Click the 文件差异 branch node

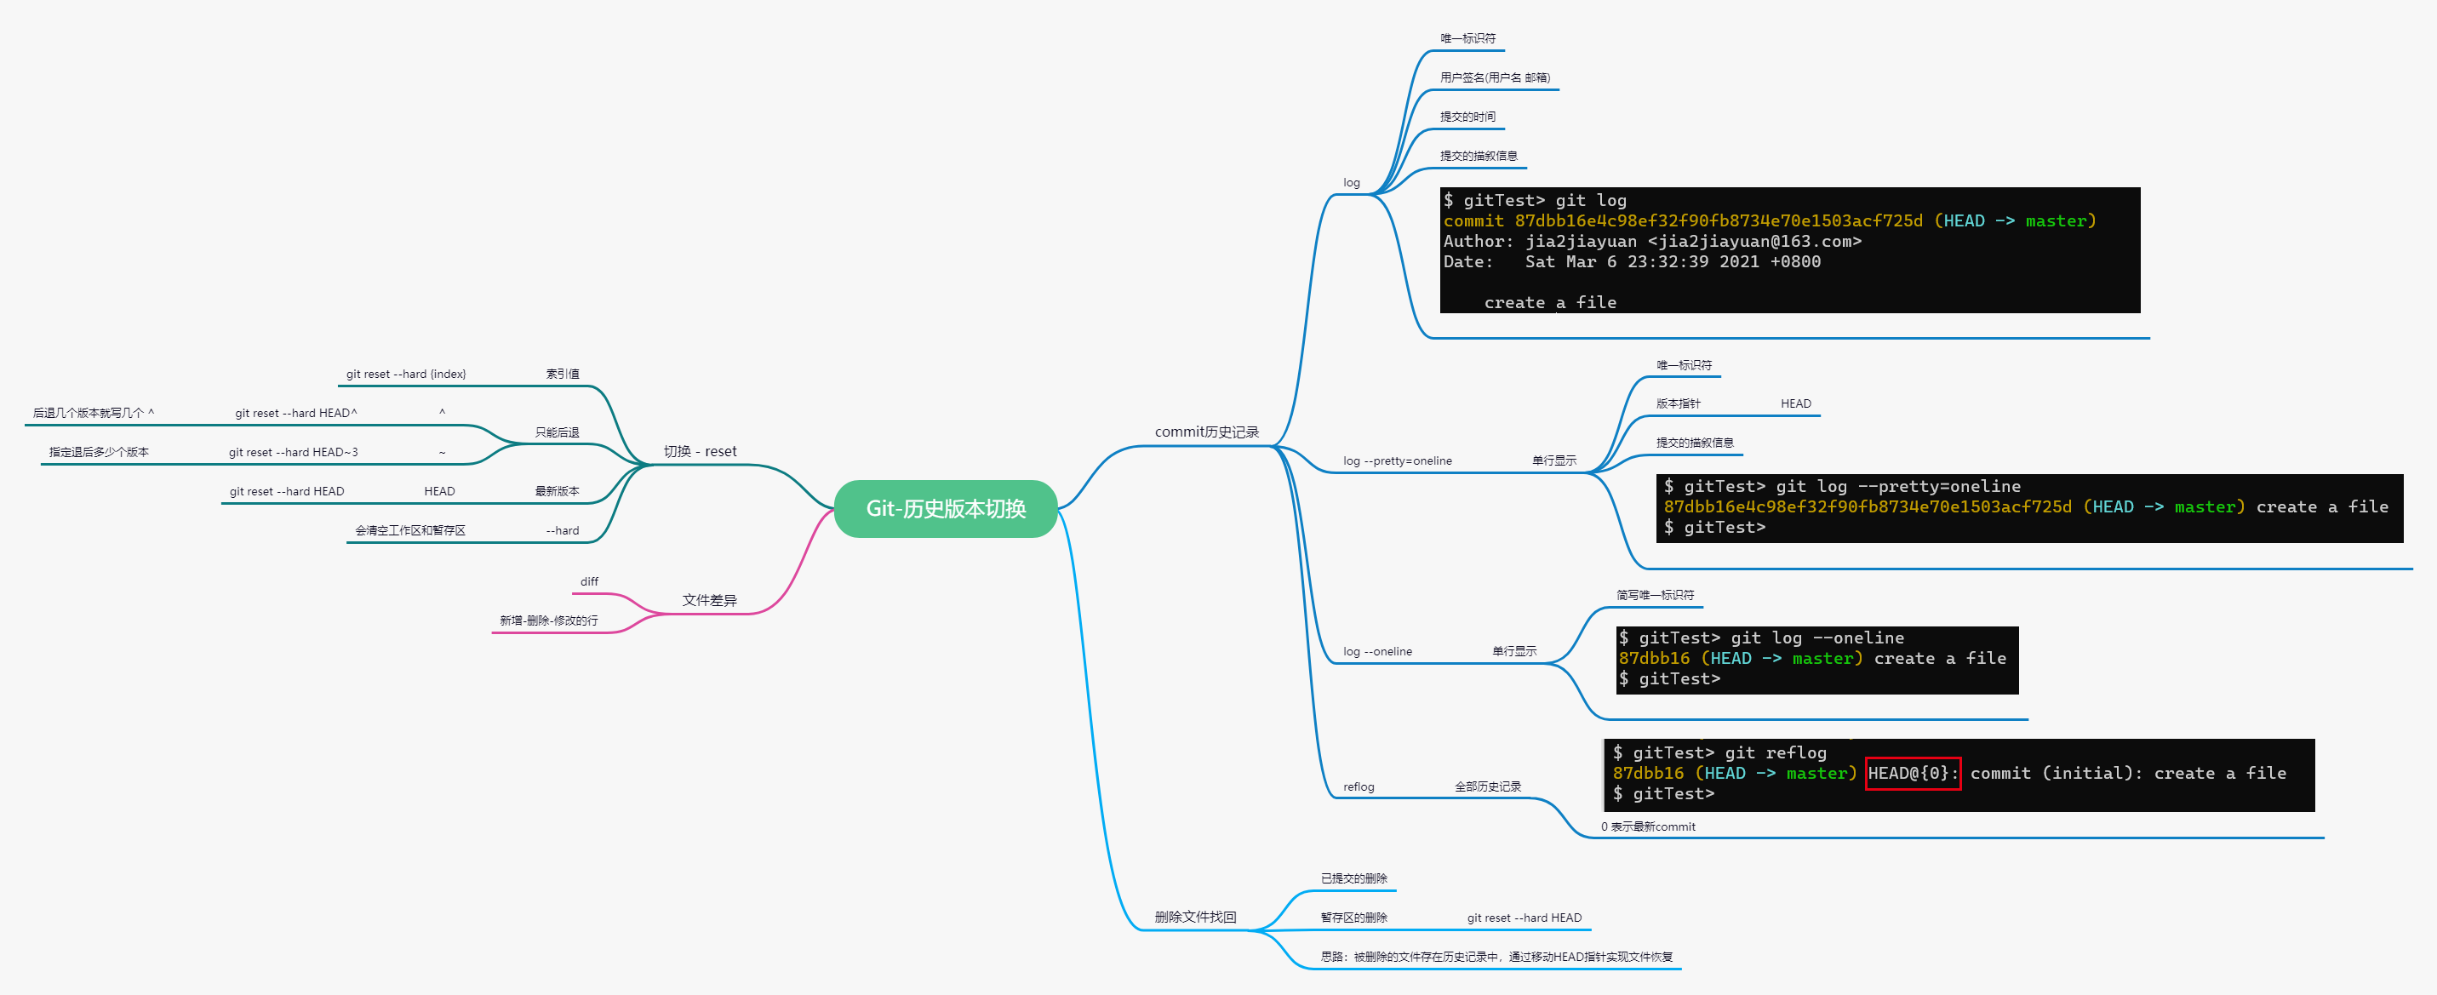pyautogui.click(x=708, y=601)
